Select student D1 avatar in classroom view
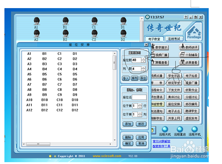This screenshot has height=164, width=222. [123, 21]
